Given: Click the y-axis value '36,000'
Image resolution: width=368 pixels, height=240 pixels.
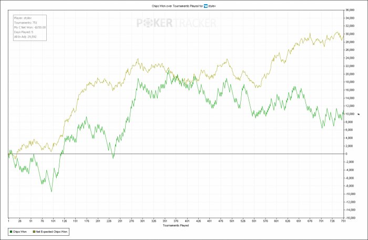Looking at the screenshot, I should pyautogui.click(x=350, y=10).
